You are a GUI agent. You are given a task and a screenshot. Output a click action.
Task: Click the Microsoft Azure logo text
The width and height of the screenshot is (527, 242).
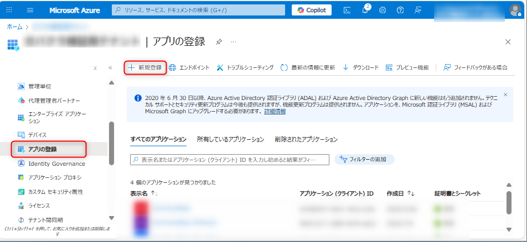pos(75,10)
